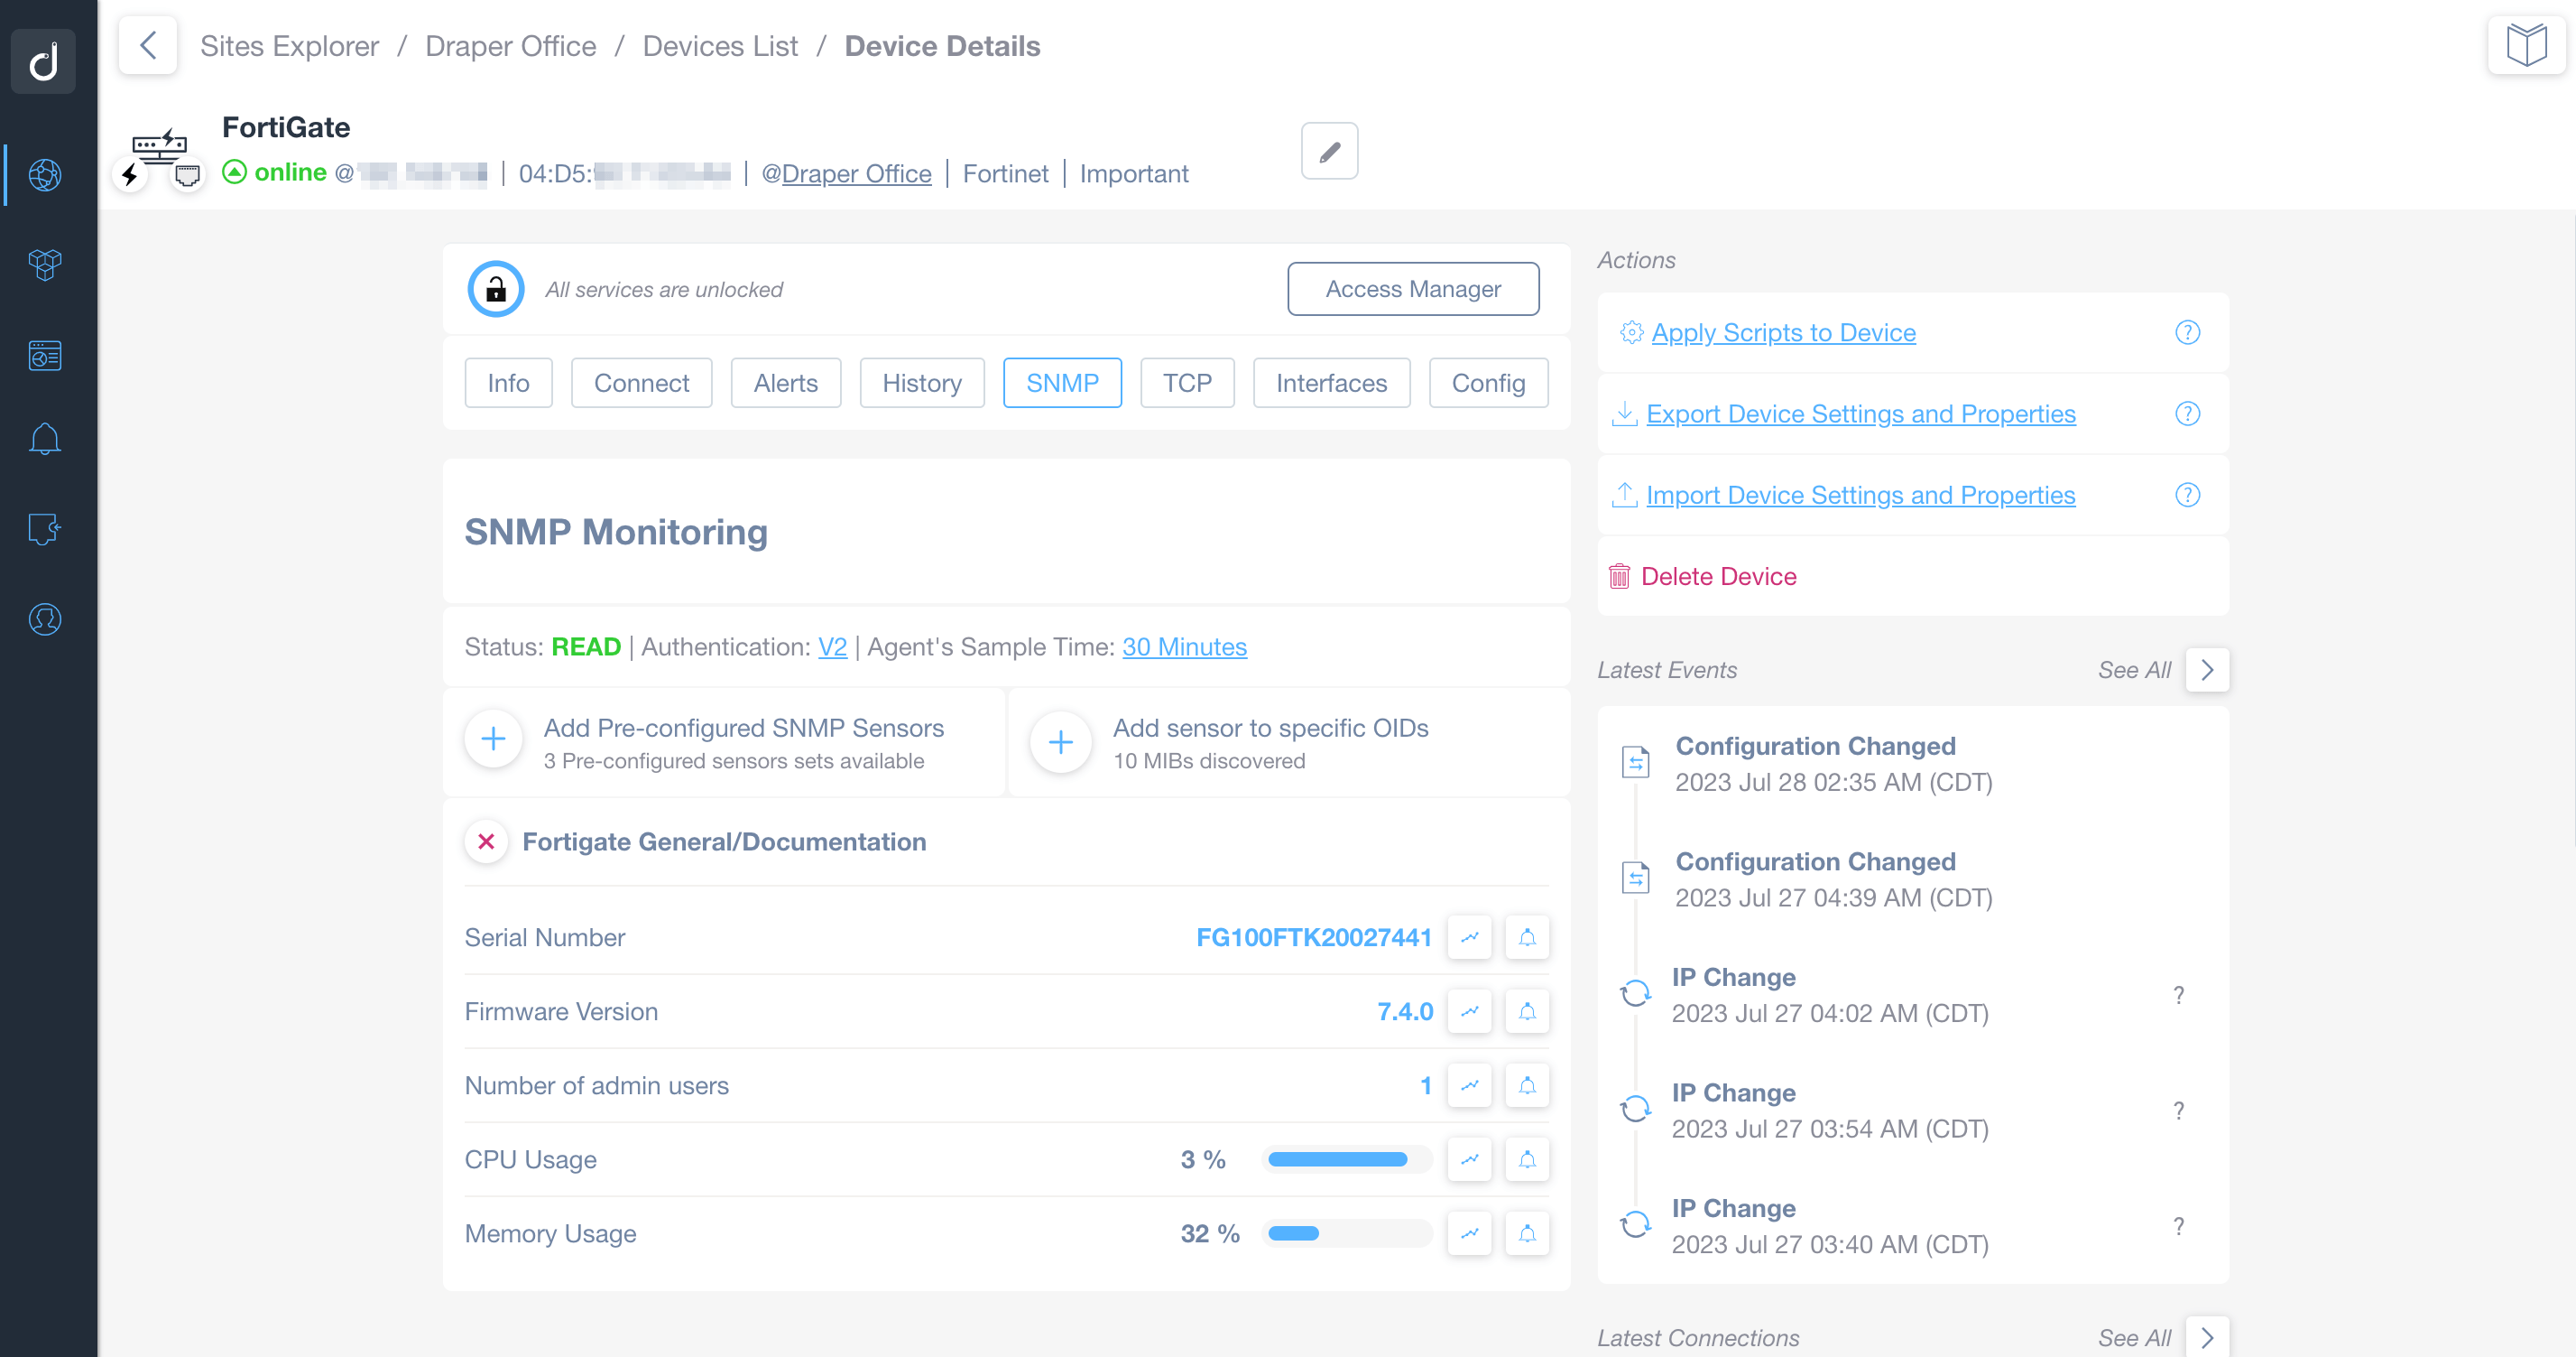Click the Memory Usage progress bar
The image size is (2576, 1357).
click(1346, 1234)
